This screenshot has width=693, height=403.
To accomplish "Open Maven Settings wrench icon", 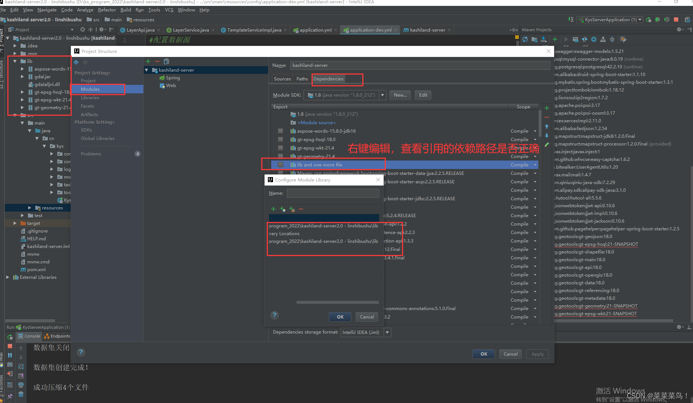I will 624,39.
